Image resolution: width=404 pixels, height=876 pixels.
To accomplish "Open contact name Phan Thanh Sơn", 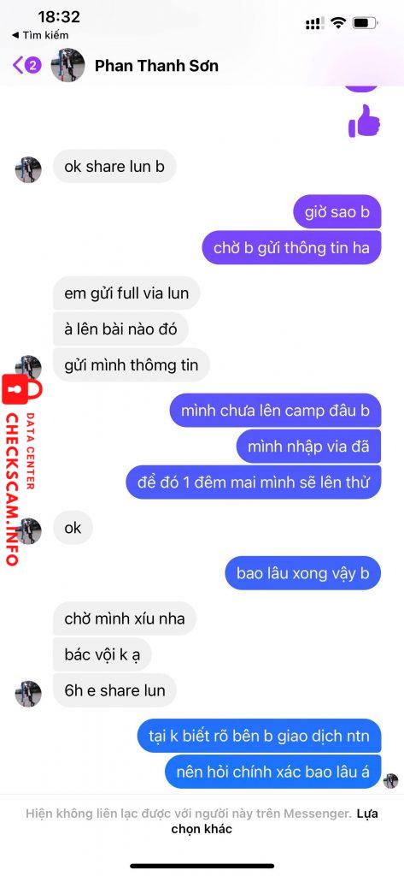I will [x=156, y=66].
